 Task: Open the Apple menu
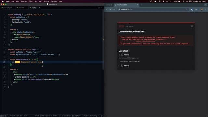pyautogui.click(x=3, y=1)
